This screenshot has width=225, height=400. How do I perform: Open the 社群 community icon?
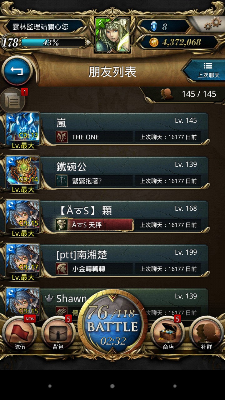pyautogui.click(x=207, y=334)
